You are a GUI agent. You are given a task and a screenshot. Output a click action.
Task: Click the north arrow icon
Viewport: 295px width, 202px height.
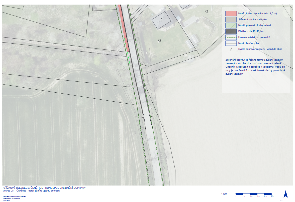285,194
